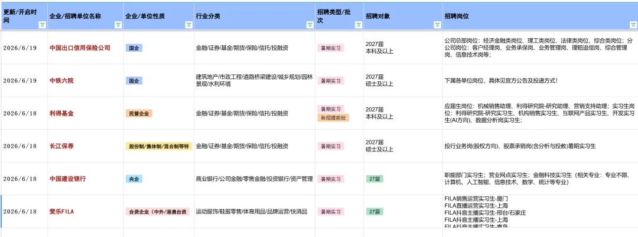638x237 pixels.
Task: Open the 中国建设银行 entry
Action: tap(67, 179)
